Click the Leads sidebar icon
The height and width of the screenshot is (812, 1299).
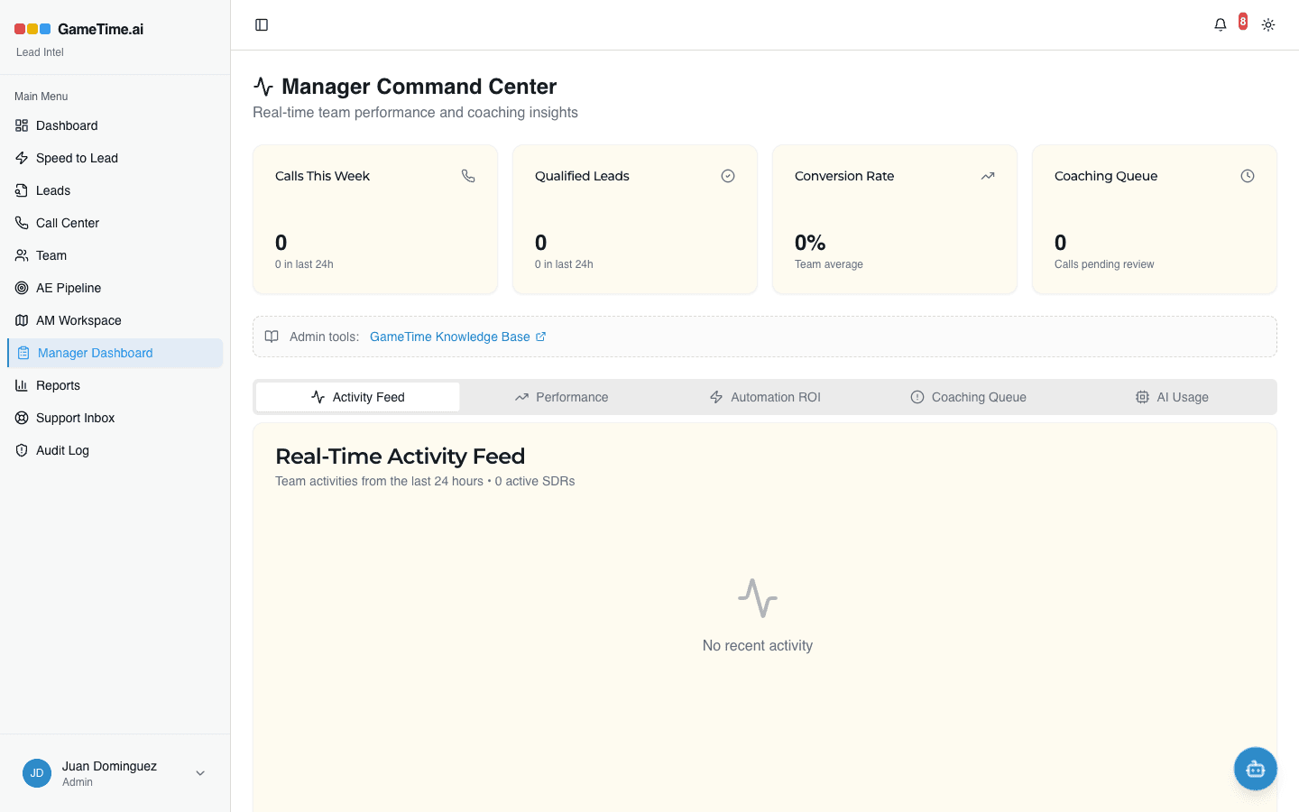pyautogui.click(x=22, y=190)
